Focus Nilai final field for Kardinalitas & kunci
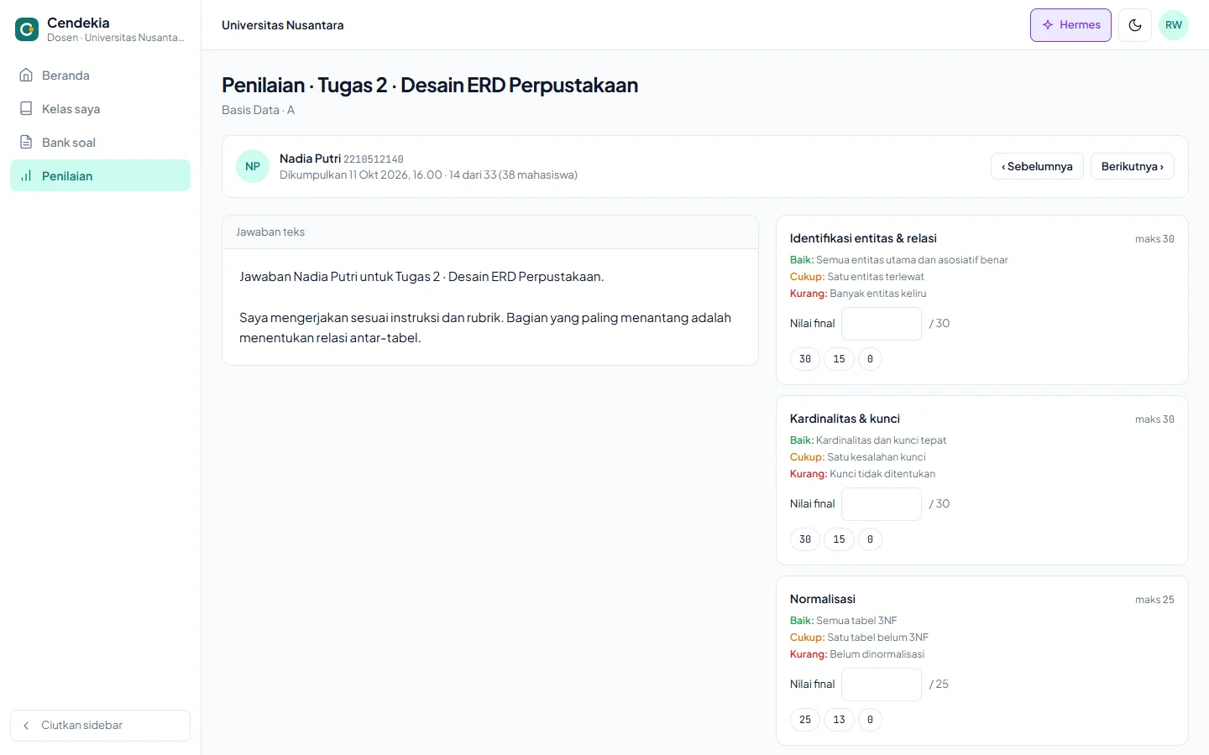The height and width of the screenshot is (755, 1209). [x=882, y=504]
